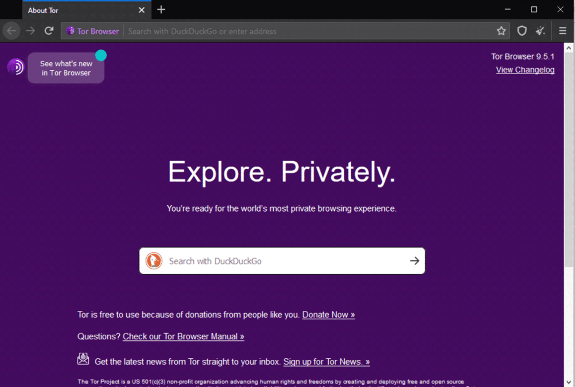Select the About Tor tab

coord(75,10)
